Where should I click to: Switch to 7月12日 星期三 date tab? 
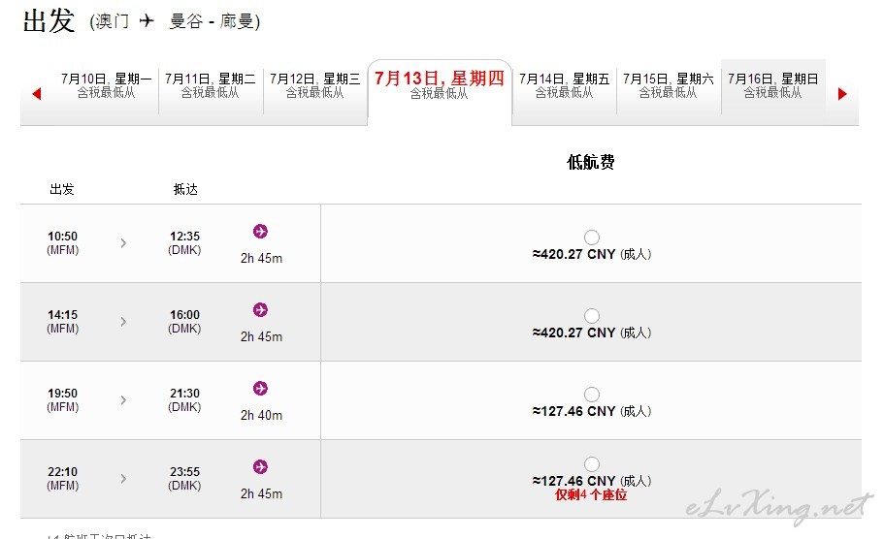tap(314, 85)
